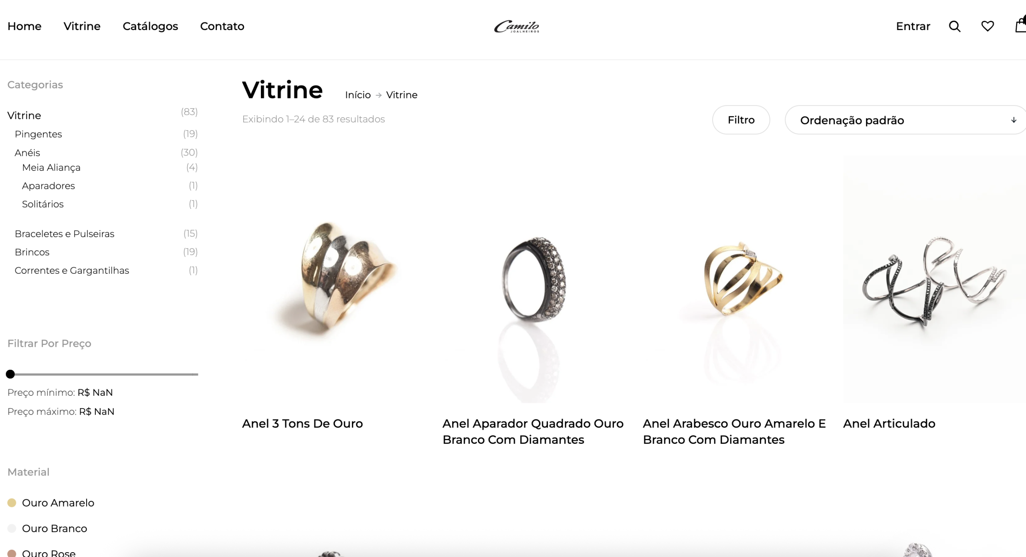Open the shopping bag cart icon
This screenshot has height=557, width=1026.
[x=1020, y=25]
